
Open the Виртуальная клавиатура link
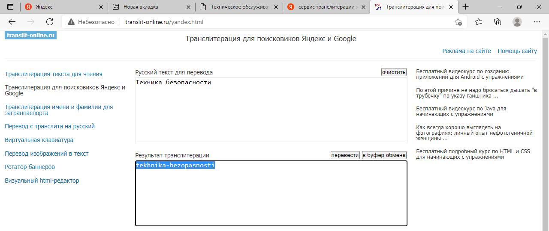pyautogui.click(x=39, y=140)
